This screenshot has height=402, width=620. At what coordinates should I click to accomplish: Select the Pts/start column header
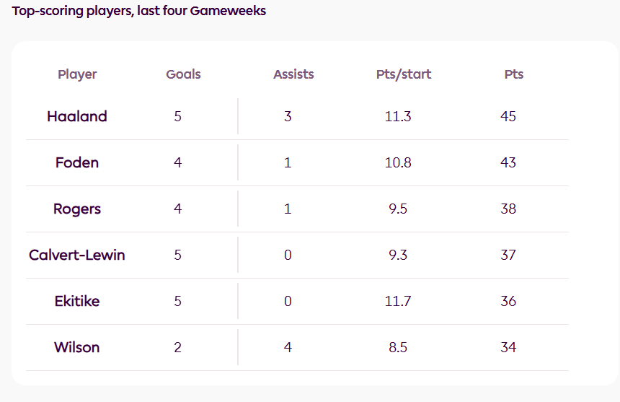404,74
